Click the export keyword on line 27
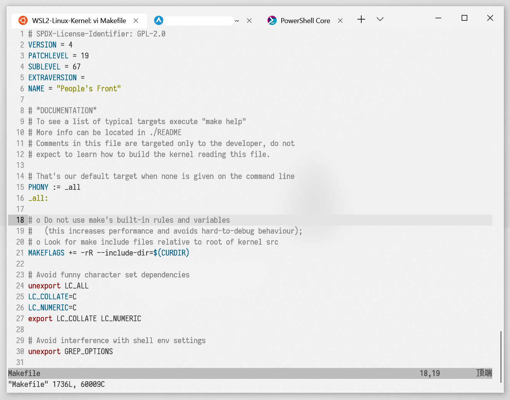The image size is (510, 400). [40, 319]
